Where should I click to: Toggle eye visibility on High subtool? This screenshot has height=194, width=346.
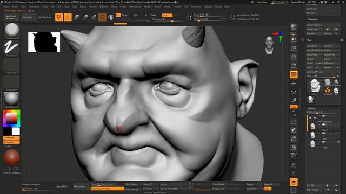pyautogui.click(x=338, y=142)
